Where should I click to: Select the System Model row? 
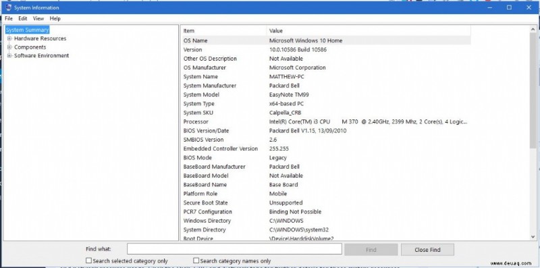click(326, 95)
